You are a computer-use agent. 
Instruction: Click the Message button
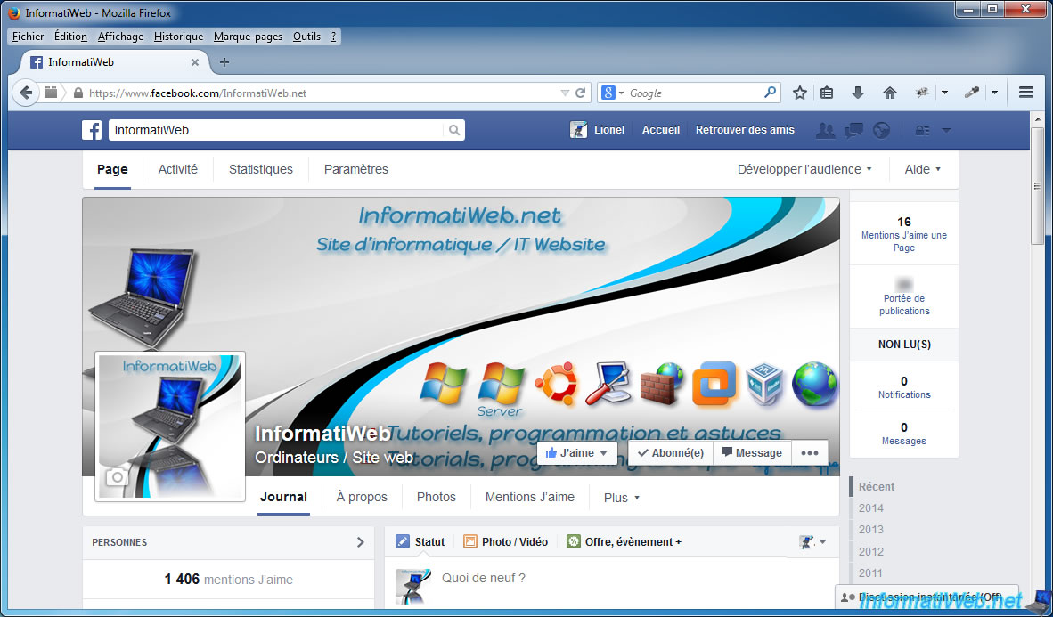click(752, 453)
